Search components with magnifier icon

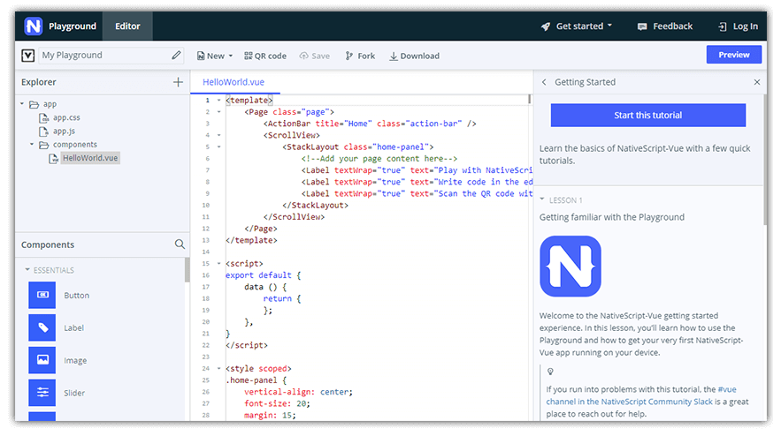pyautogui.click(x=180, y=244)
